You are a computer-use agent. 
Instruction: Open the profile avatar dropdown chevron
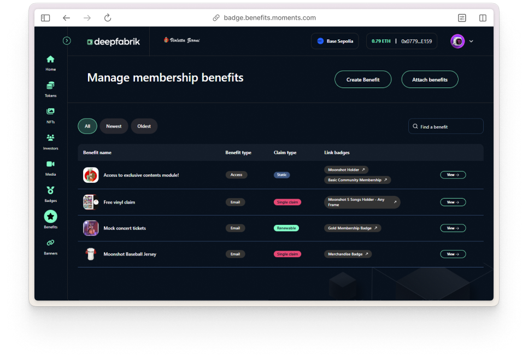coord(471,41)
